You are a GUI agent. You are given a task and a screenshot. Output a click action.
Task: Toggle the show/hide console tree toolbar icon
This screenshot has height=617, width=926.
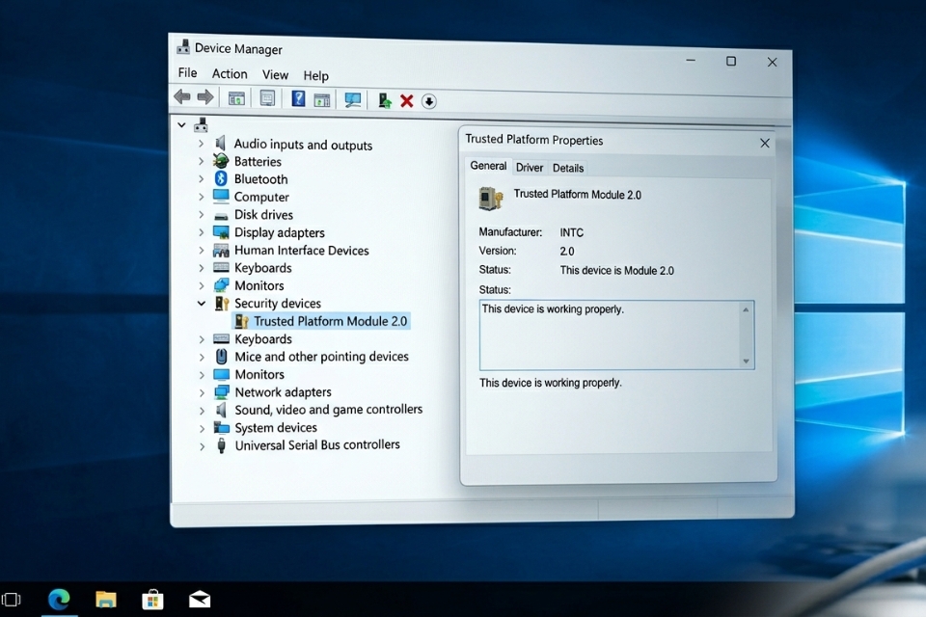click(x=237, y=98)
